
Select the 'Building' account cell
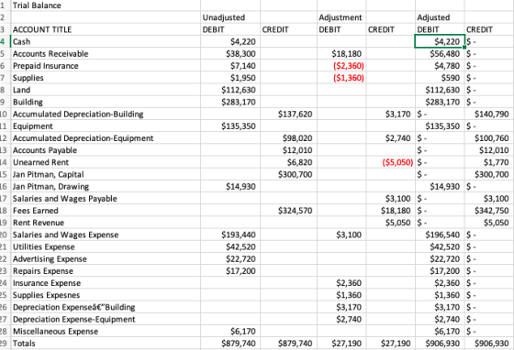click(x=106, y=102)
